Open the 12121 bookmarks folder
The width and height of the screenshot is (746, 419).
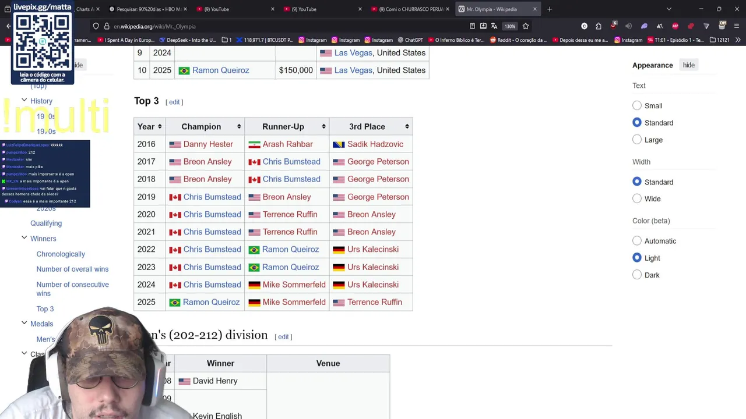(x=719, y=40)
